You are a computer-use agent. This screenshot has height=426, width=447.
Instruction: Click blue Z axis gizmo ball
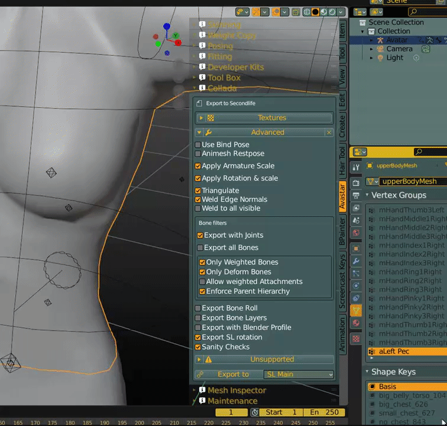click(167, 27)
